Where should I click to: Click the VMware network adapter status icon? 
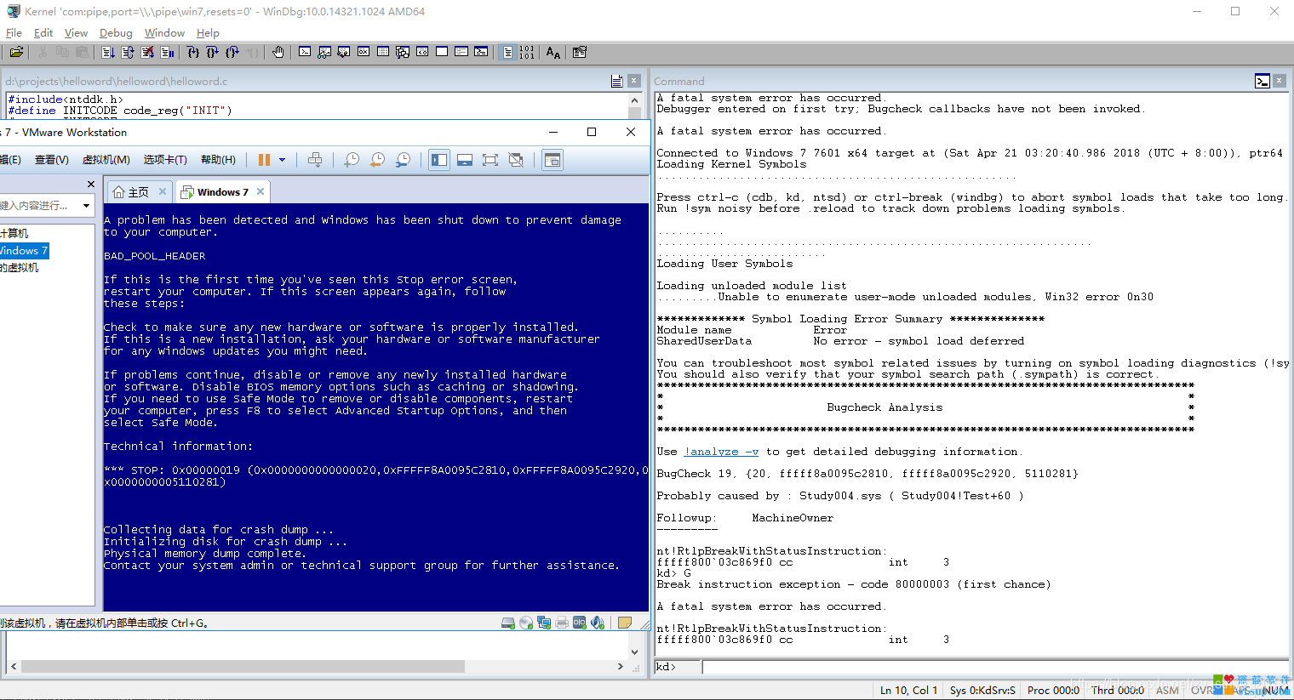coord(544,623)
